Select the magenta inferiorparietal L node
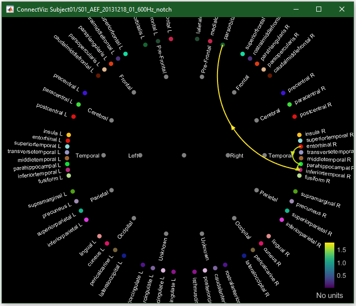The image size is (356, 306). 86,220
